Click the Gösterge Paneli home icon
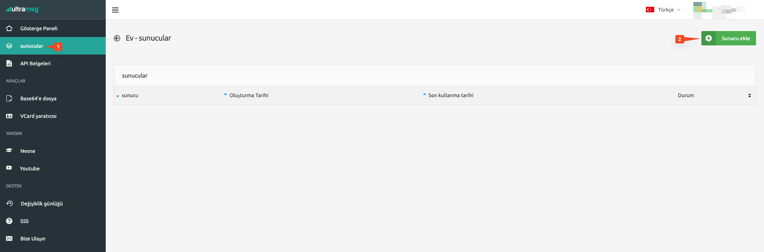Image resolution: width=764 pixels, height=252 pixels. 9,28
